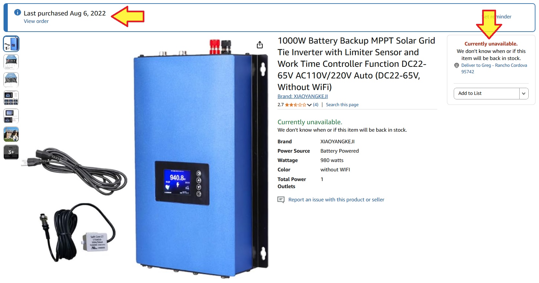Screen dimensions: 539x283
Task: Click the star rating icons
Action: [295, 105]
